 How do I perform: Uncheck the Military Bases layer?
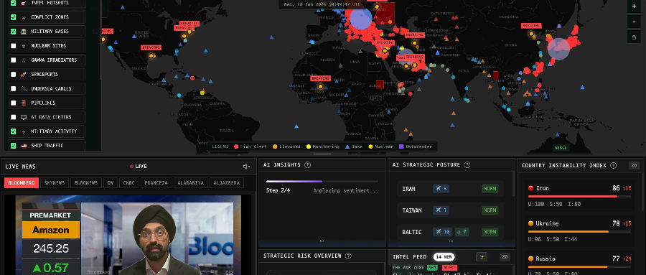(x=13, y=32)
